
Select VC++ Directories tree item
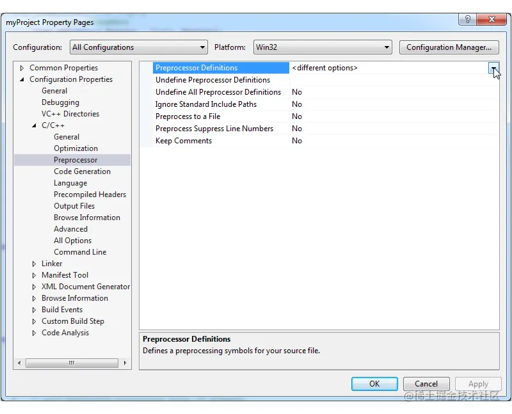coord(70,114)
